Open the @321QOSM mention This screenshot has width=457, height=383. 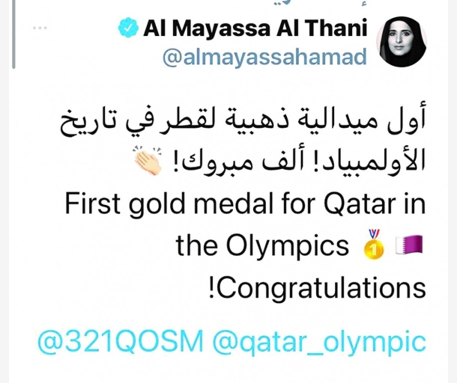tap(120, 341)
